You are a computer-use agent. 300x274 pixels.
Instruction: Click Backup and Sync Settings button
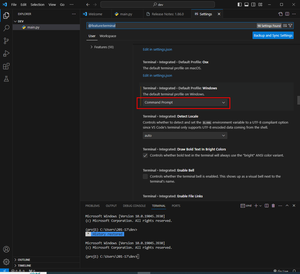click(x=273, y=35)
